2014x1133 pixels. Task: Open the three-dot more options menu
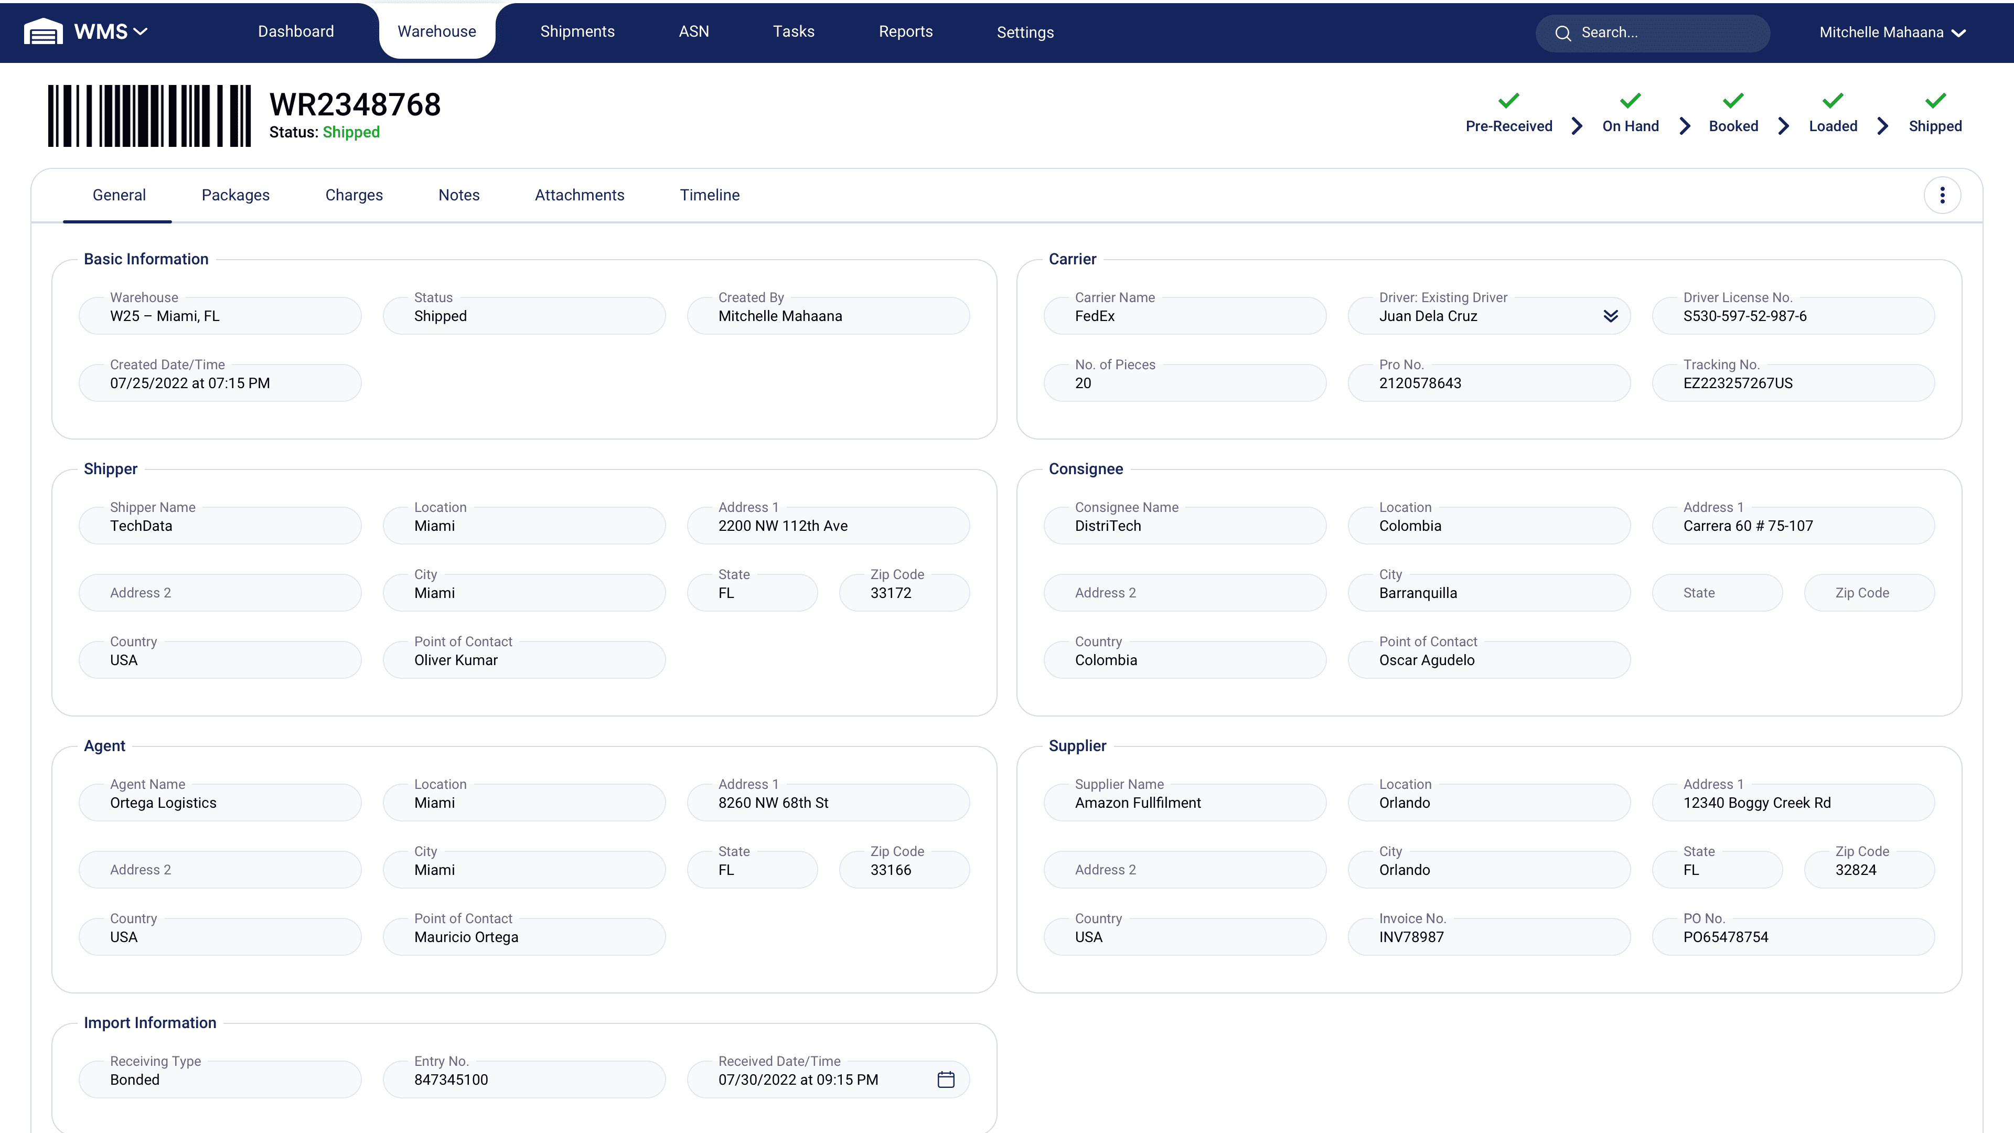click(x=1942, y=196)
